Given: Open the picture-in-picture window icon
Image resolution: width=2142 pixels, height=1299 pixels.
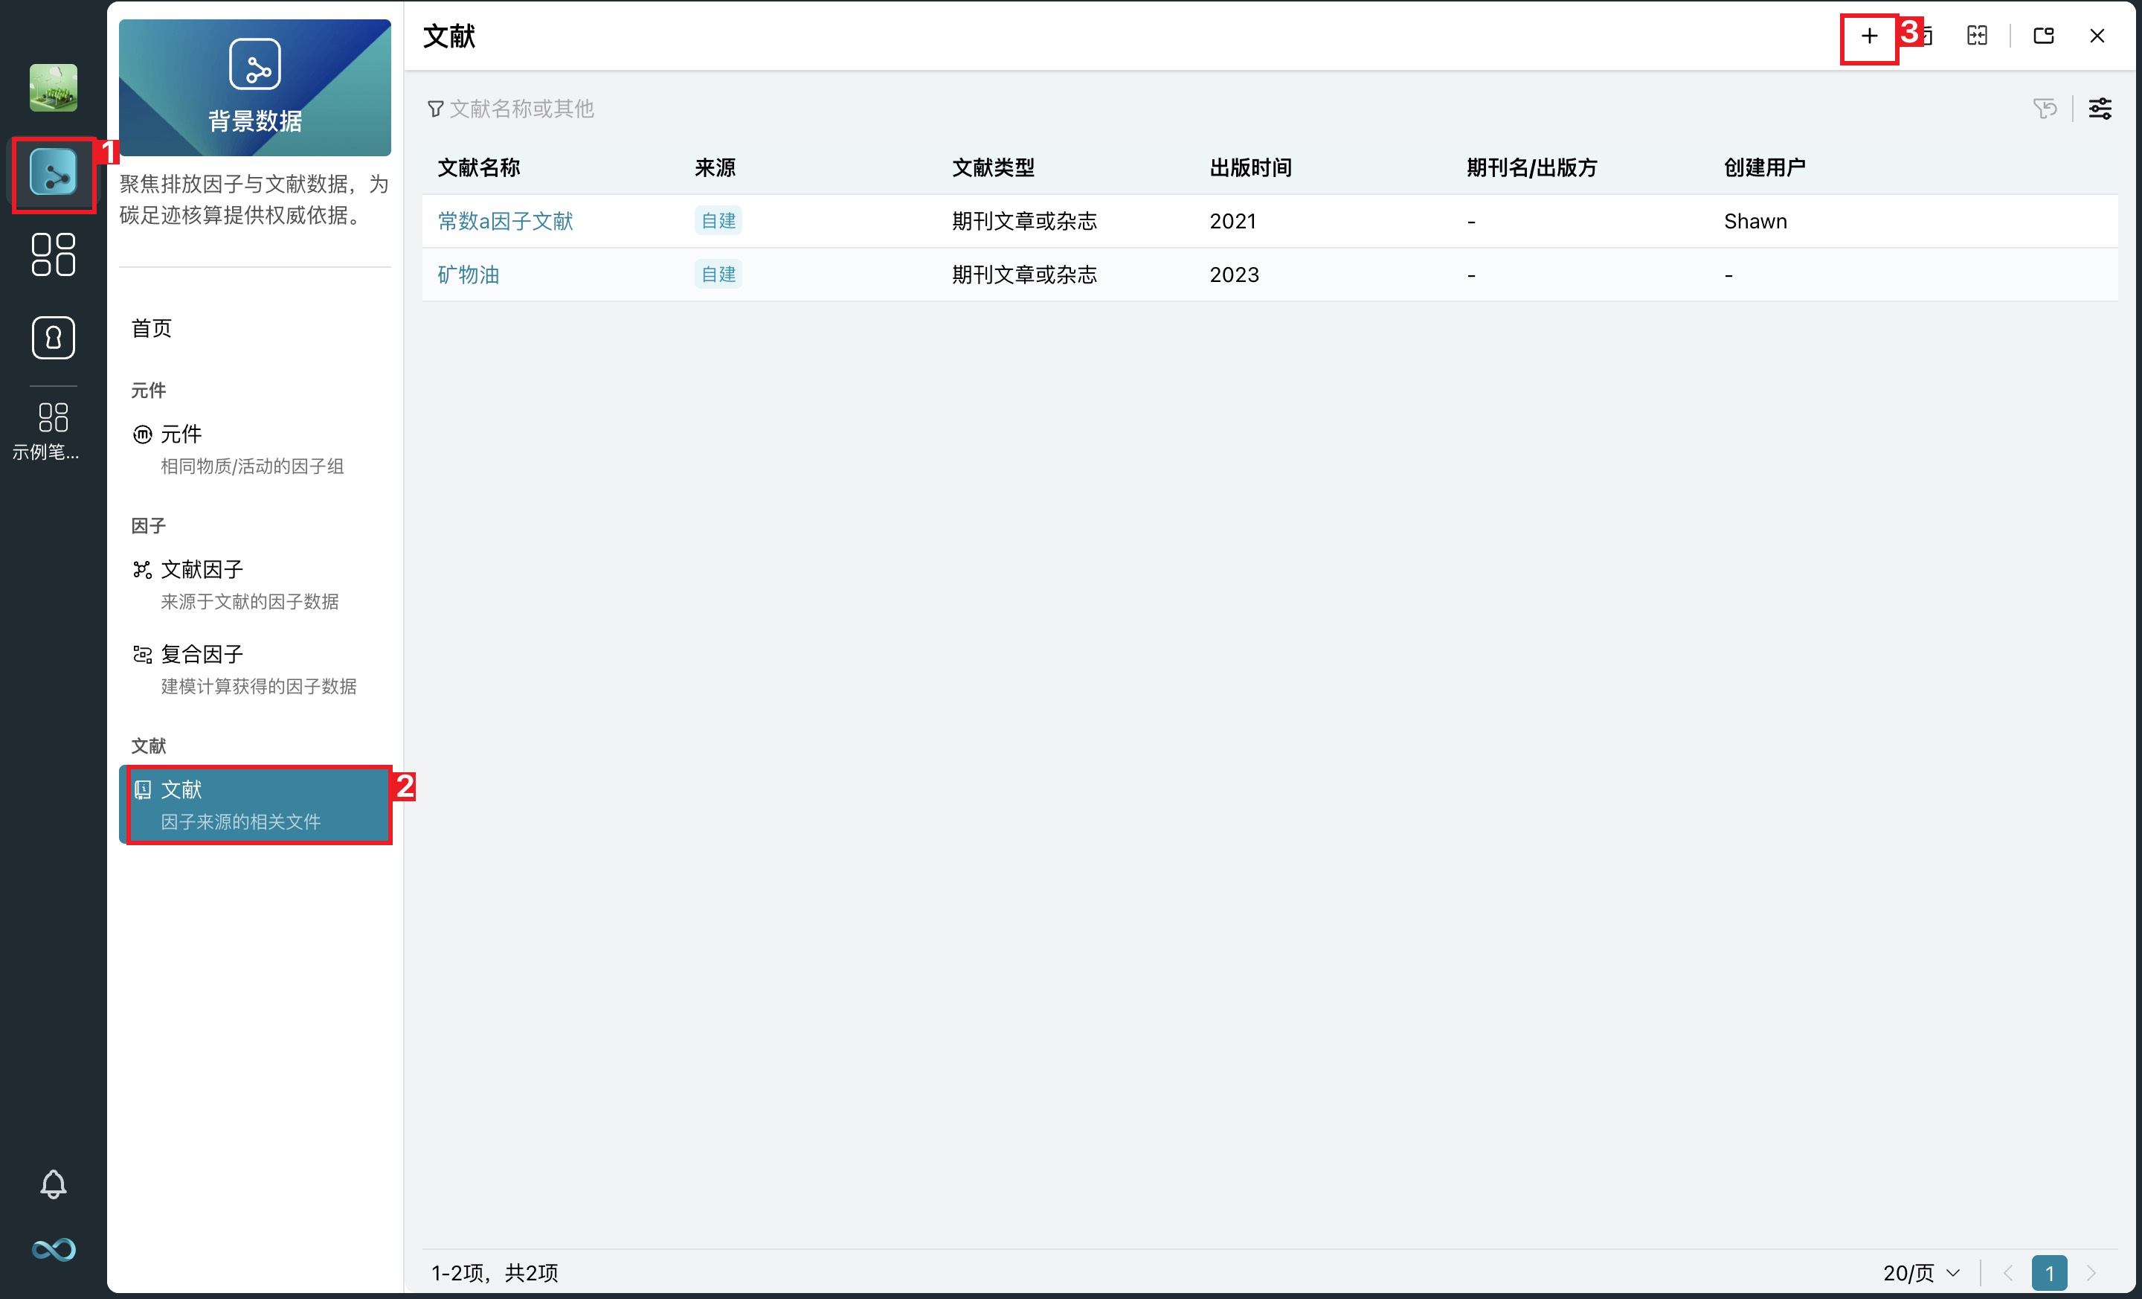Looking at the screenshot, I should click(x=2043, y=36).
